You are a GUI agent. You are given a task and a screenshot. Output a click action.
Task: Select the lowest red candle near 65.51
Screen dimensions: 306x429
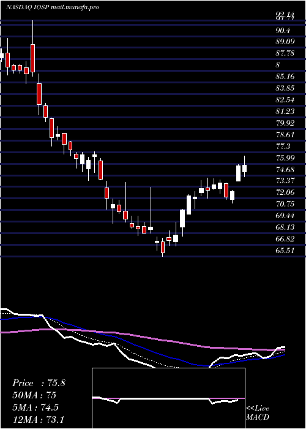(x=163, y=247)
